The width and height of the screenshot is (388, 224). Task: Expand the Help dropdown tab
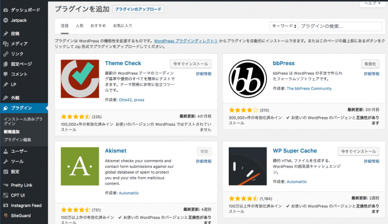[373, 3]
